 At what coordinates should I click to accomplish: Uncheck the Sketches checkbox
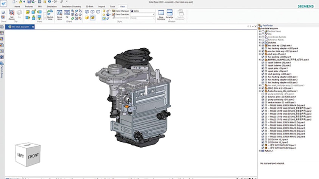click(263, 43)
